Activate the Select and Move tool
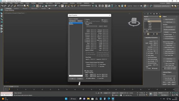Screen dimensions: 179x101 pyautogui.click(x=37, y=6)
